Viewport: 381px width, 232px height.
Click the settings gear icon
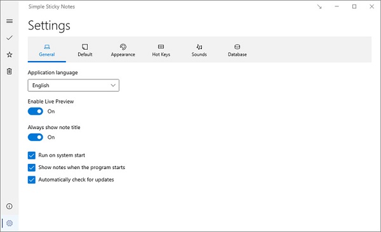(x=10, y=223)
